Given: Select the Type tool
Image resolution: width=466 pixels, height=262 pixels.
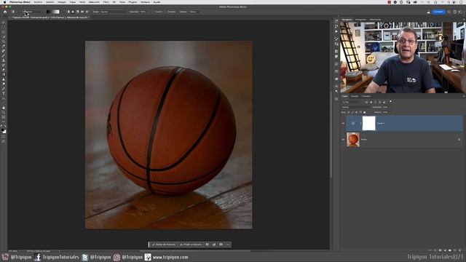Looking at the screenshot, I should point(4,94).
